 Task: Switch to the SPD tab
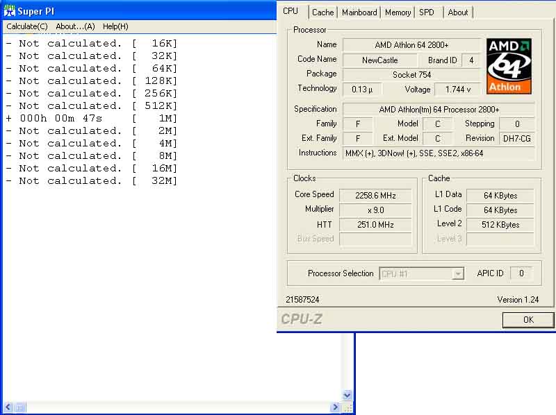coord(427,12)
